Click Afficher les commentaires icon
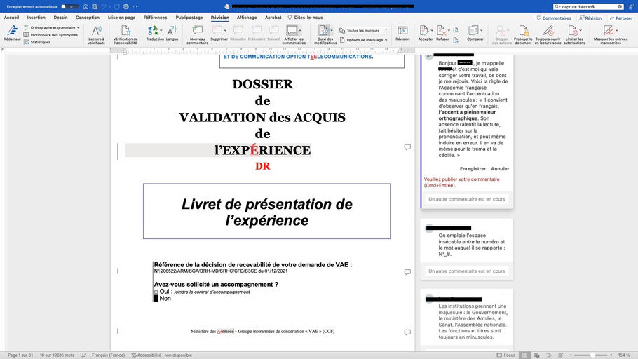The height and width of the screenshot is (359, 638). [x=292, y=31]
